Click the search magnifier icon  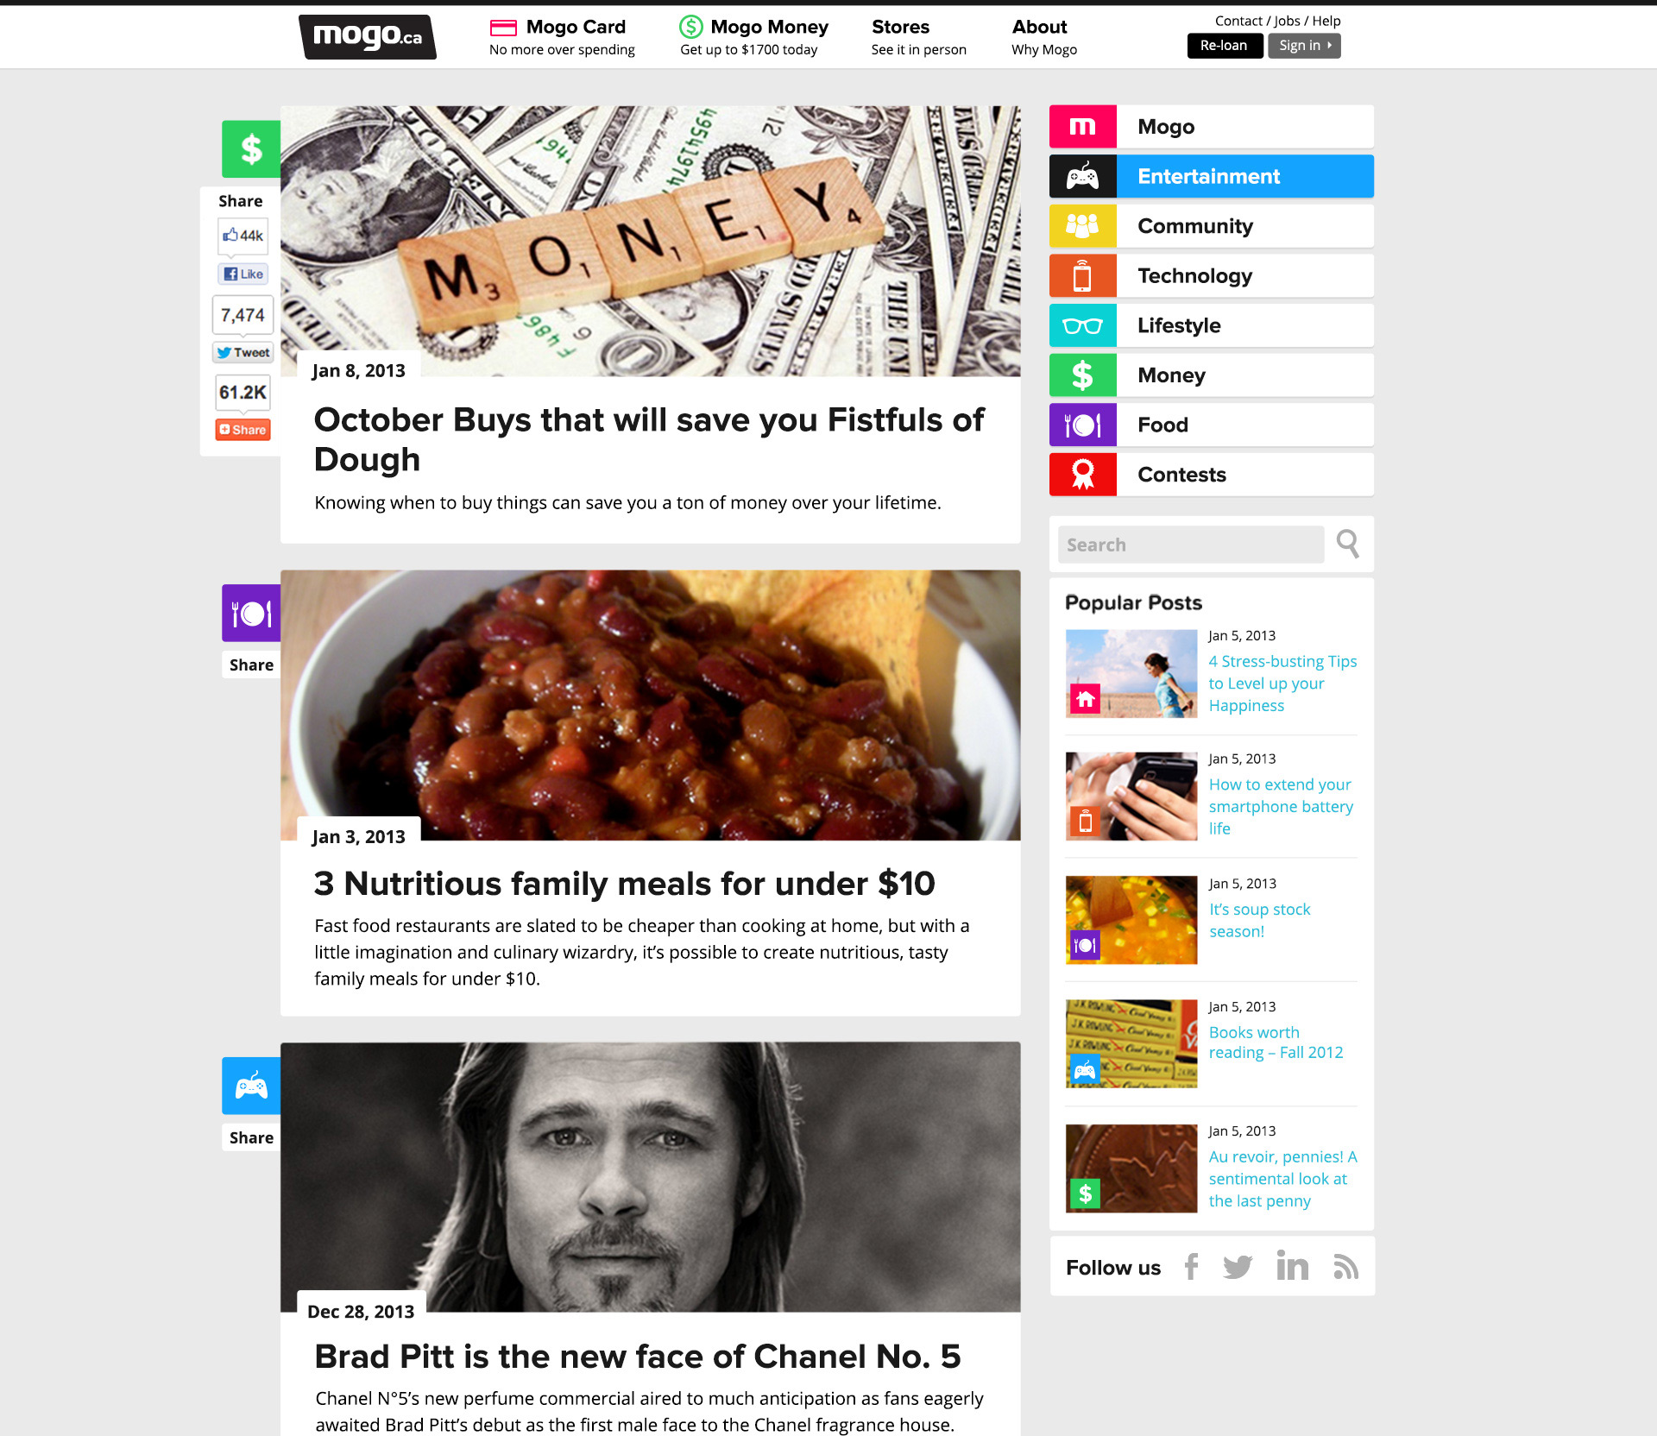1347,545
